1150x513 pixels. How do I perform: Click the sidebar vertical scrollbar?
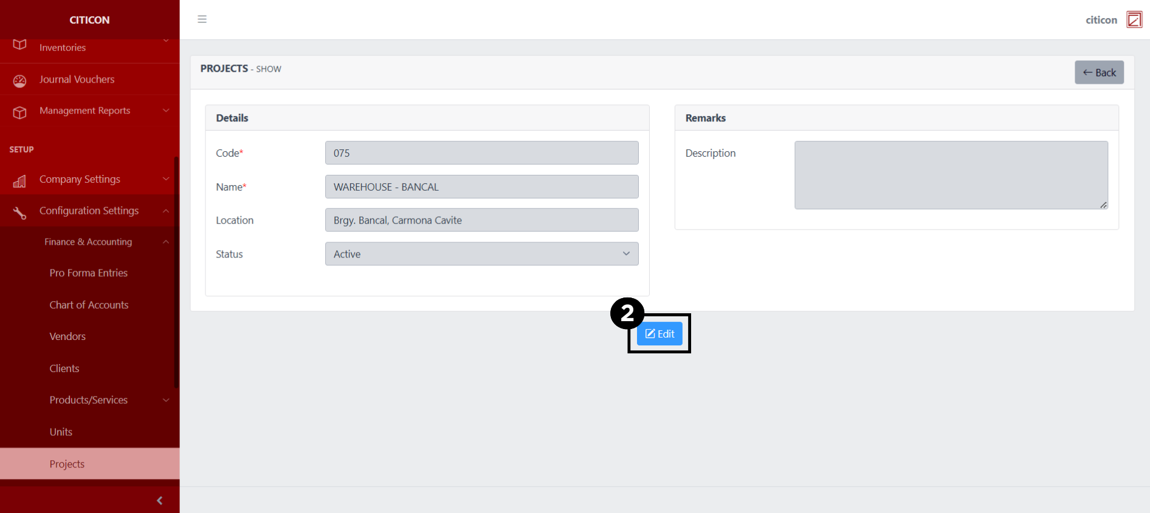[x=176, y=273]
